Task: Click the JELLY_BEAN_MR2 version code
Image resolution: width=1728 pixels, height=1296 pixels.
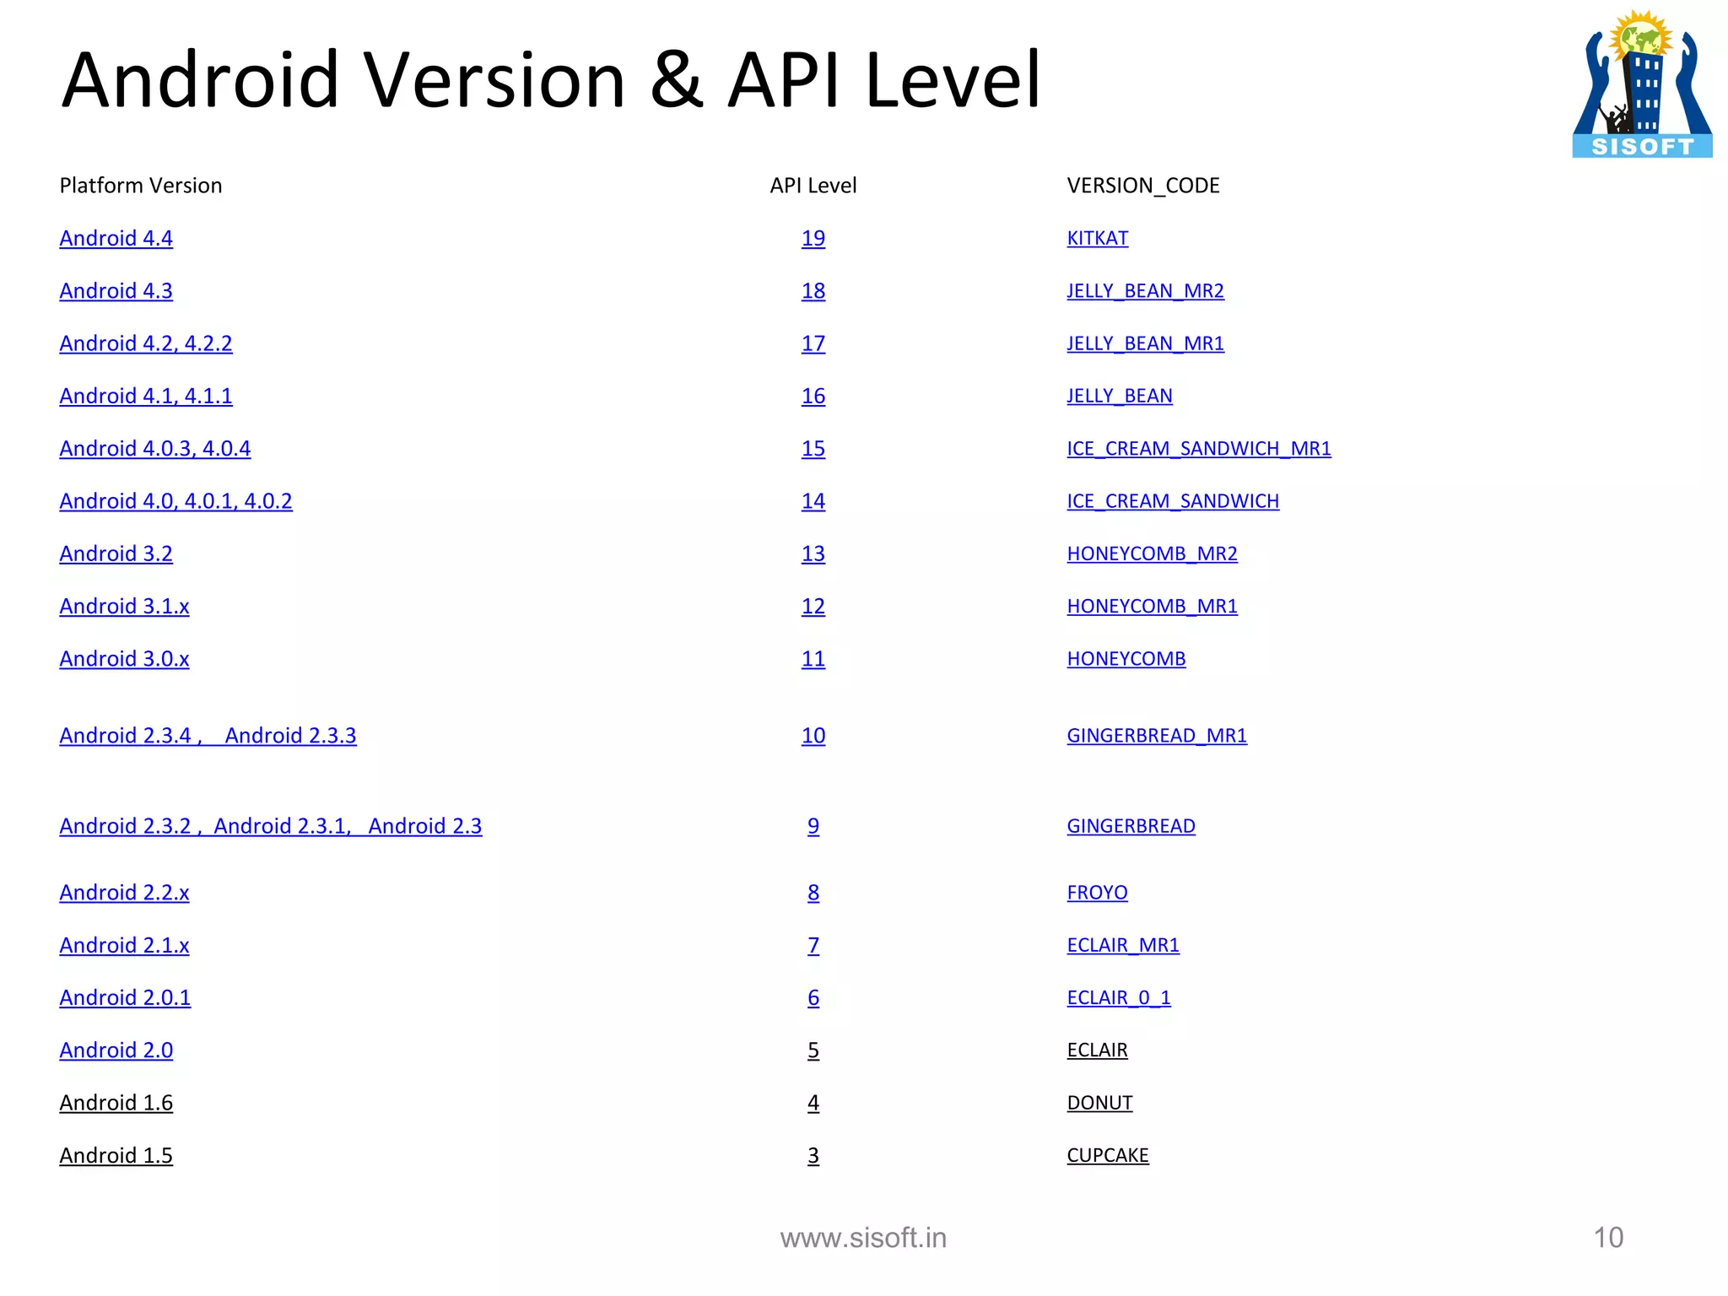Action: pos(1146,291)
